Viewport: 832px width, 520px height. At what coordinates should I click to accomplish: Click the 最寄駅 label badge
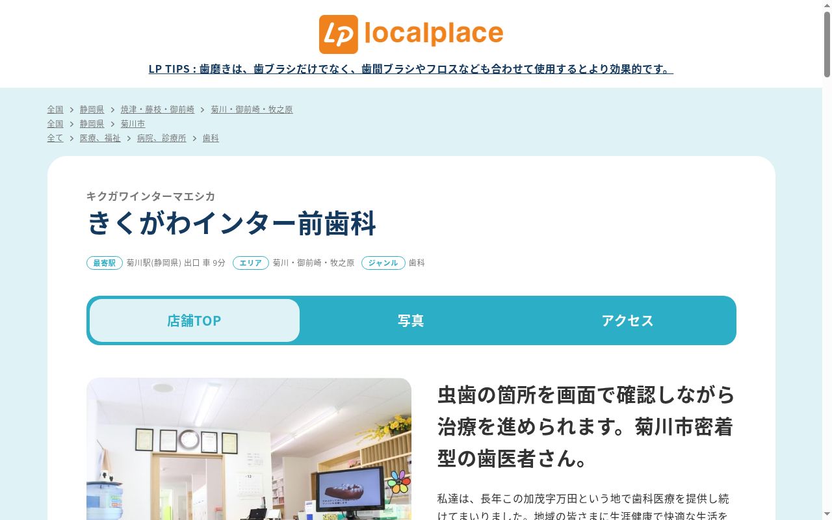pos(105,263)
